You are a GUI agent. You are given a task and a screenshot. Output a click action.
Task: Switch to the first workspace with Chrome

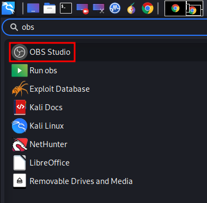coord(175,8)
